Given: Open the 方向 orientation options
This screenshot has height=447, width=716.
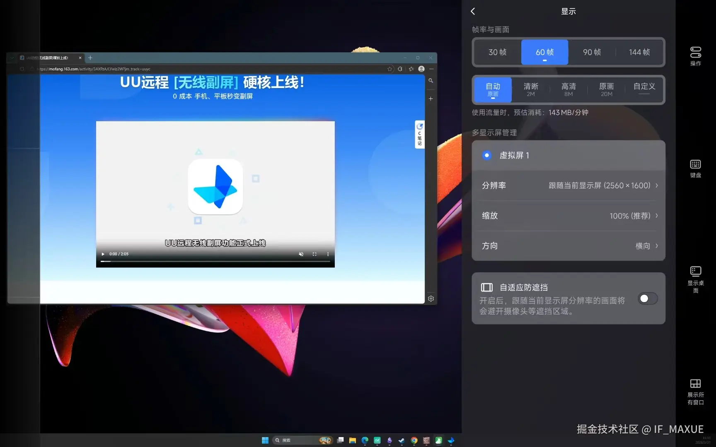Looking at the screenshot, I should tap(568, 246).
